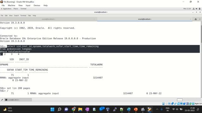Image resolution: width=202 pixels, height=113 pixels.
Task: Click the highlighted select sid,inst_id query line
Action: pos(53,46)
